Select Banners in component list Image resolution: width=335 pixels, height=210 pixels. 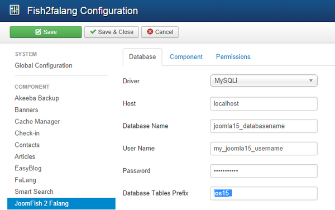coord(26,110)
